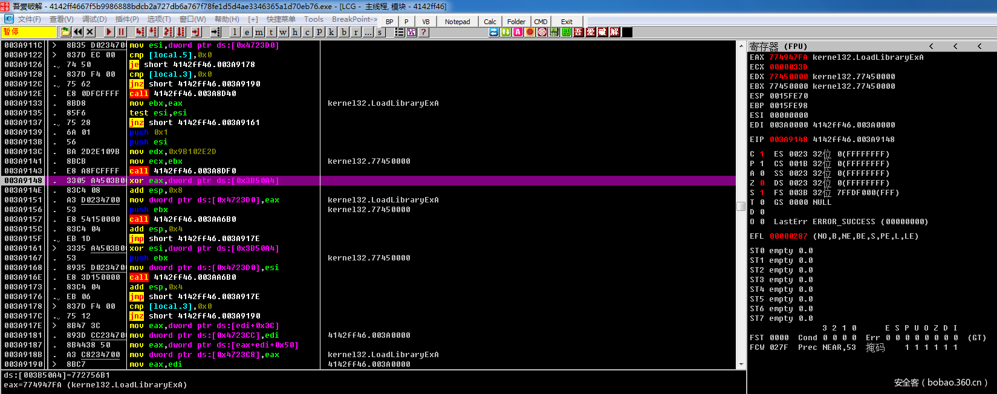Toggle the carry flag C value
Screen dimensions: 997x394
click(762, 154)
